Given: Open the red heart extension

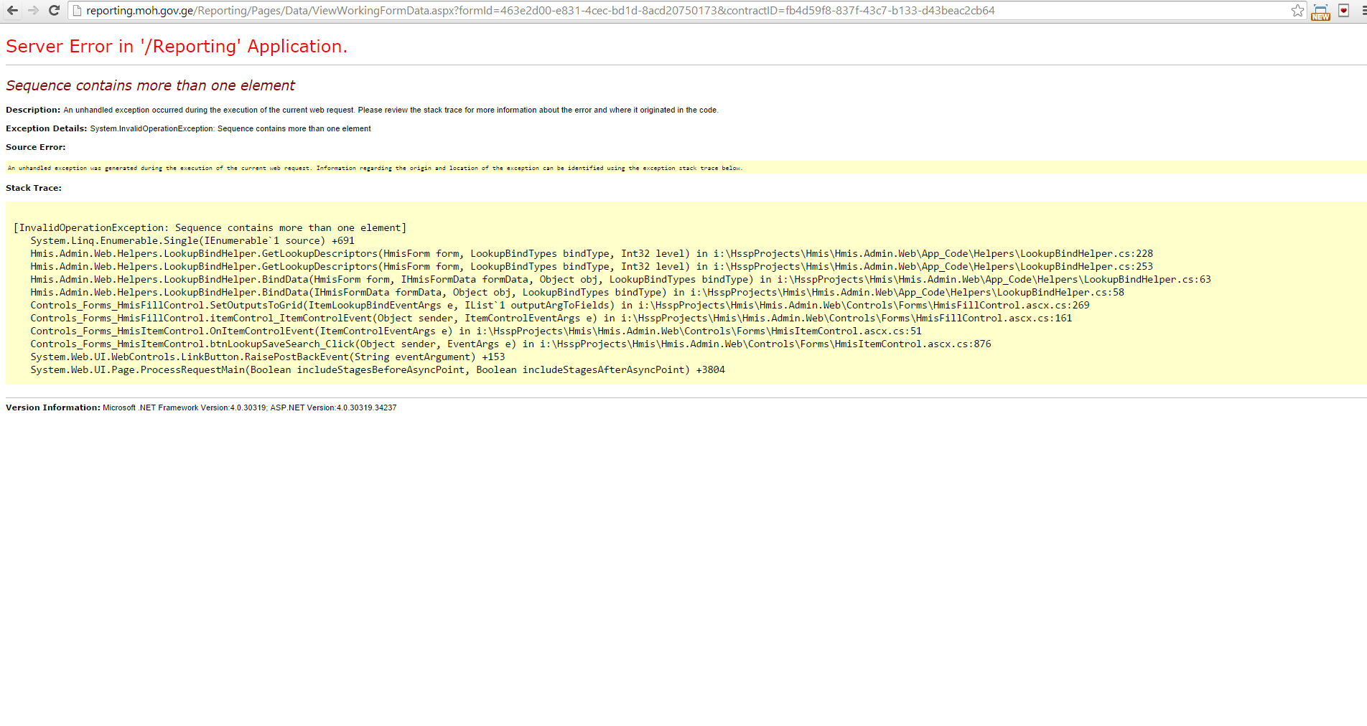Looking at the screenshot, I should (x=1343, y=11).
